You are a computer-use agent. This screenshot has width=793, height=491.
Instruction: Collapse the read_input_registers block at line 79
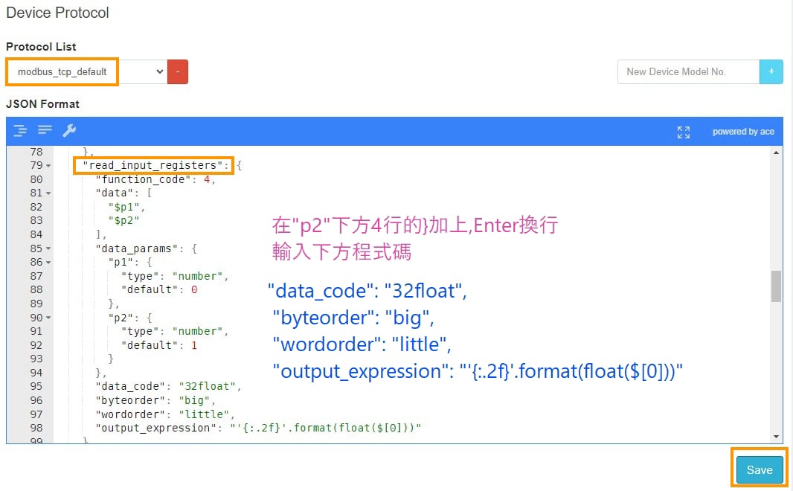(x=48, y=166)
